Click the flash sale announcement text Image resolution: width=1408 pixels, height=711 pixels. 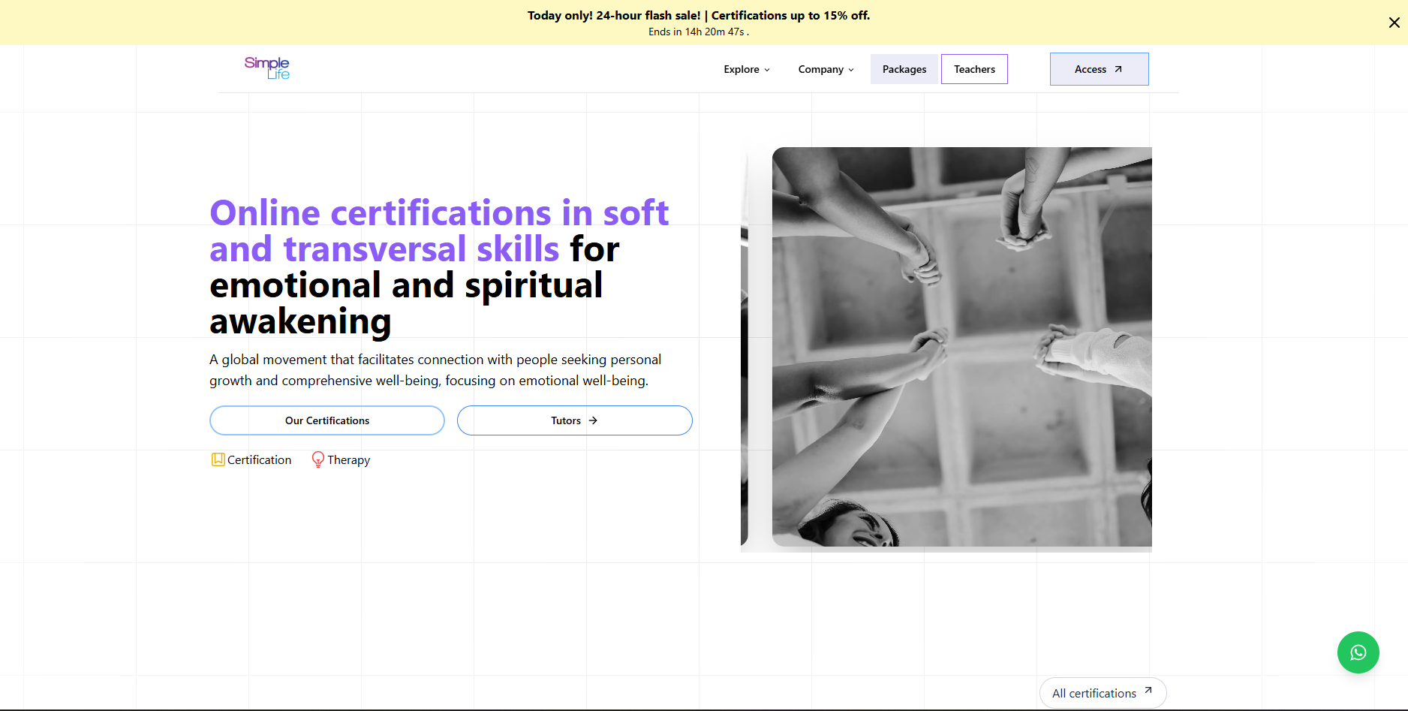[698, 15]
